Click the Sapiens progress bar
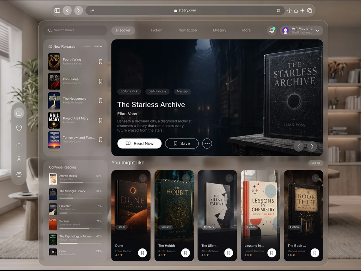Screen dimensions: 361x271 click(x=80, y=228)
